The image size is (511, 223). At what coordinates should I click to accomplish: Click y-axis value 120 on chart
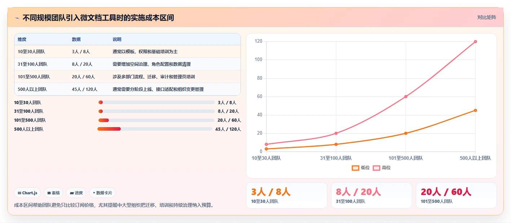pyautogui.click(x=259, y=41)
